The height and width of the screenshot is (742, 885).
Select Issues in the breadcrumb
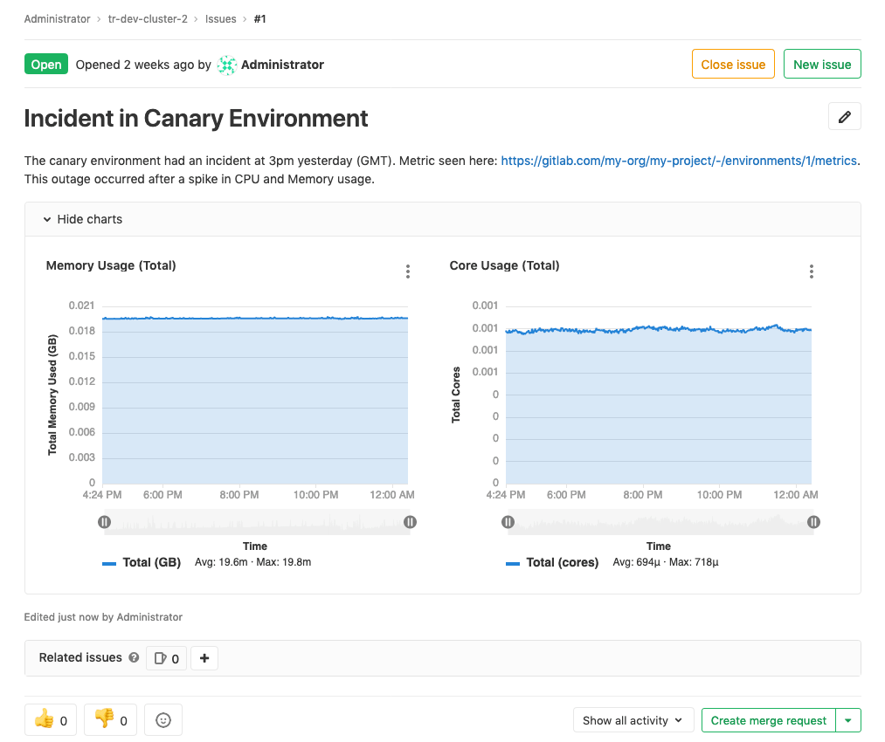pyautogui.click(x=221, y=18)
